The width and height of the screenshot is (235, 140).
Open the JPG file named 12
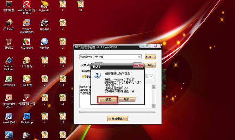[62, 100]
